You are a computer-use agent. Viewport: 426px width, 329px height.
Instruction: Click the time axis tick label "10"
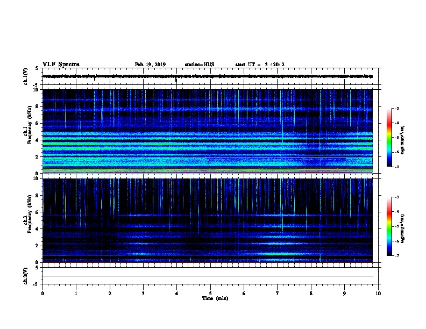(x=378, y=294)
